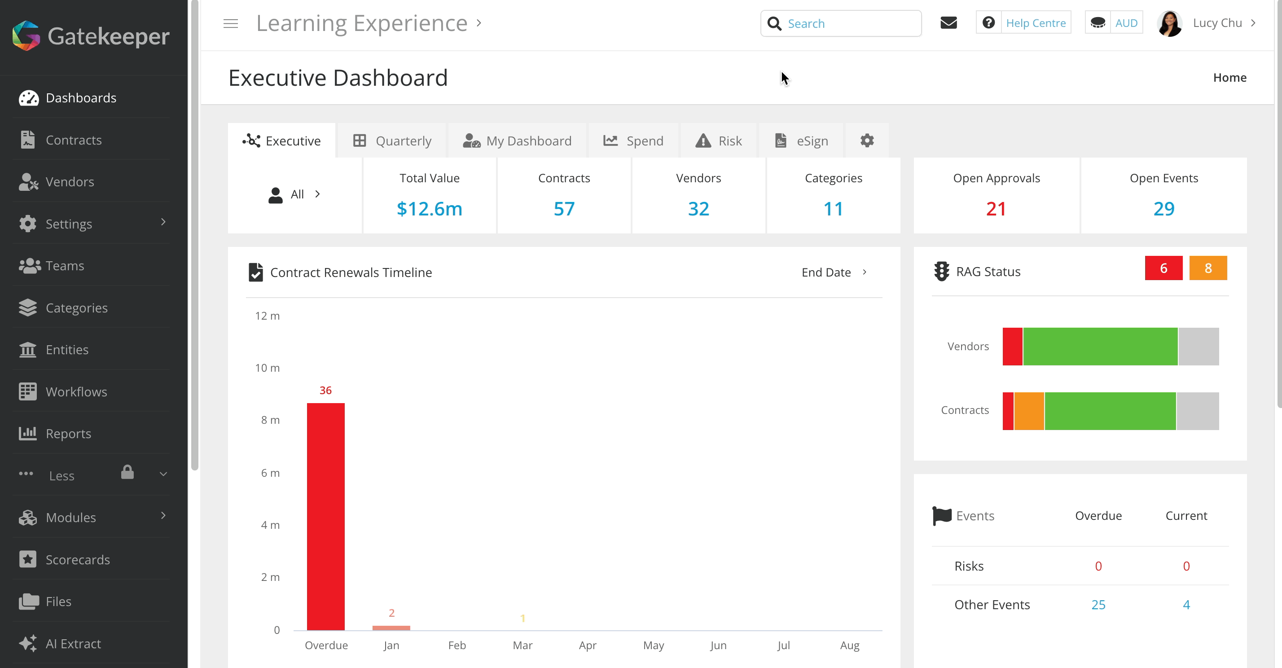Viewport: 1282px width, 668px height.
Task: Open Workflows grid icon in sidebar
Action: [x=28, y=392]
